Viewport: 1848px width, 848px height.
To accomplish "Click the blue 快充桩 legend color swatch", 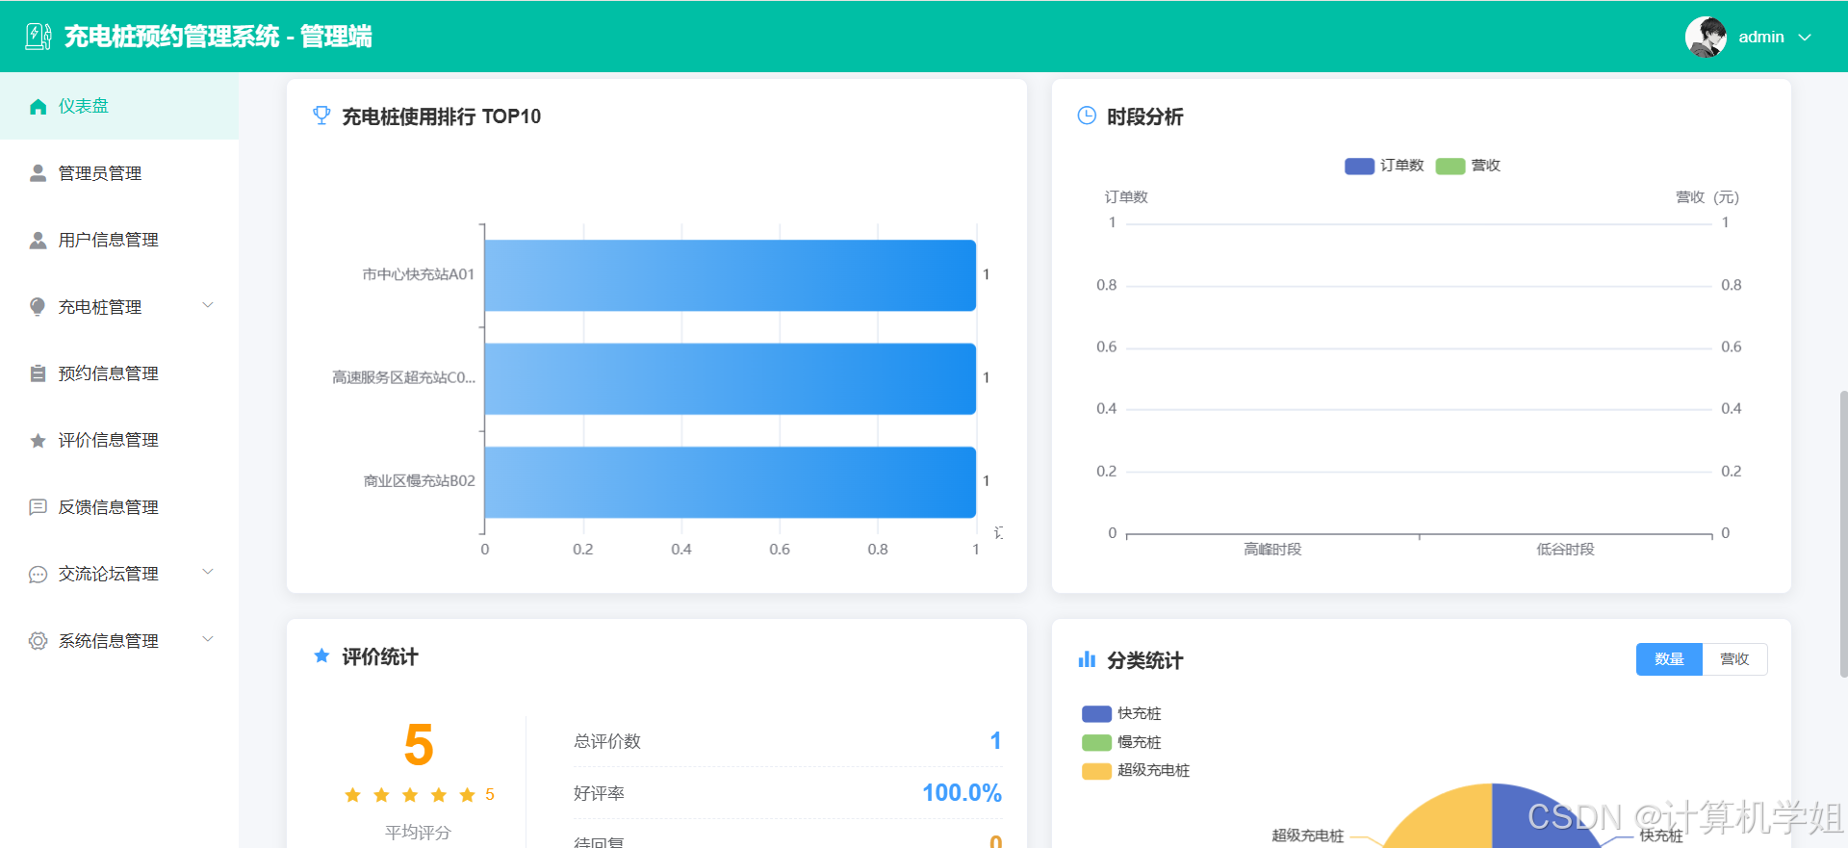I will (x=1096, y=713).
